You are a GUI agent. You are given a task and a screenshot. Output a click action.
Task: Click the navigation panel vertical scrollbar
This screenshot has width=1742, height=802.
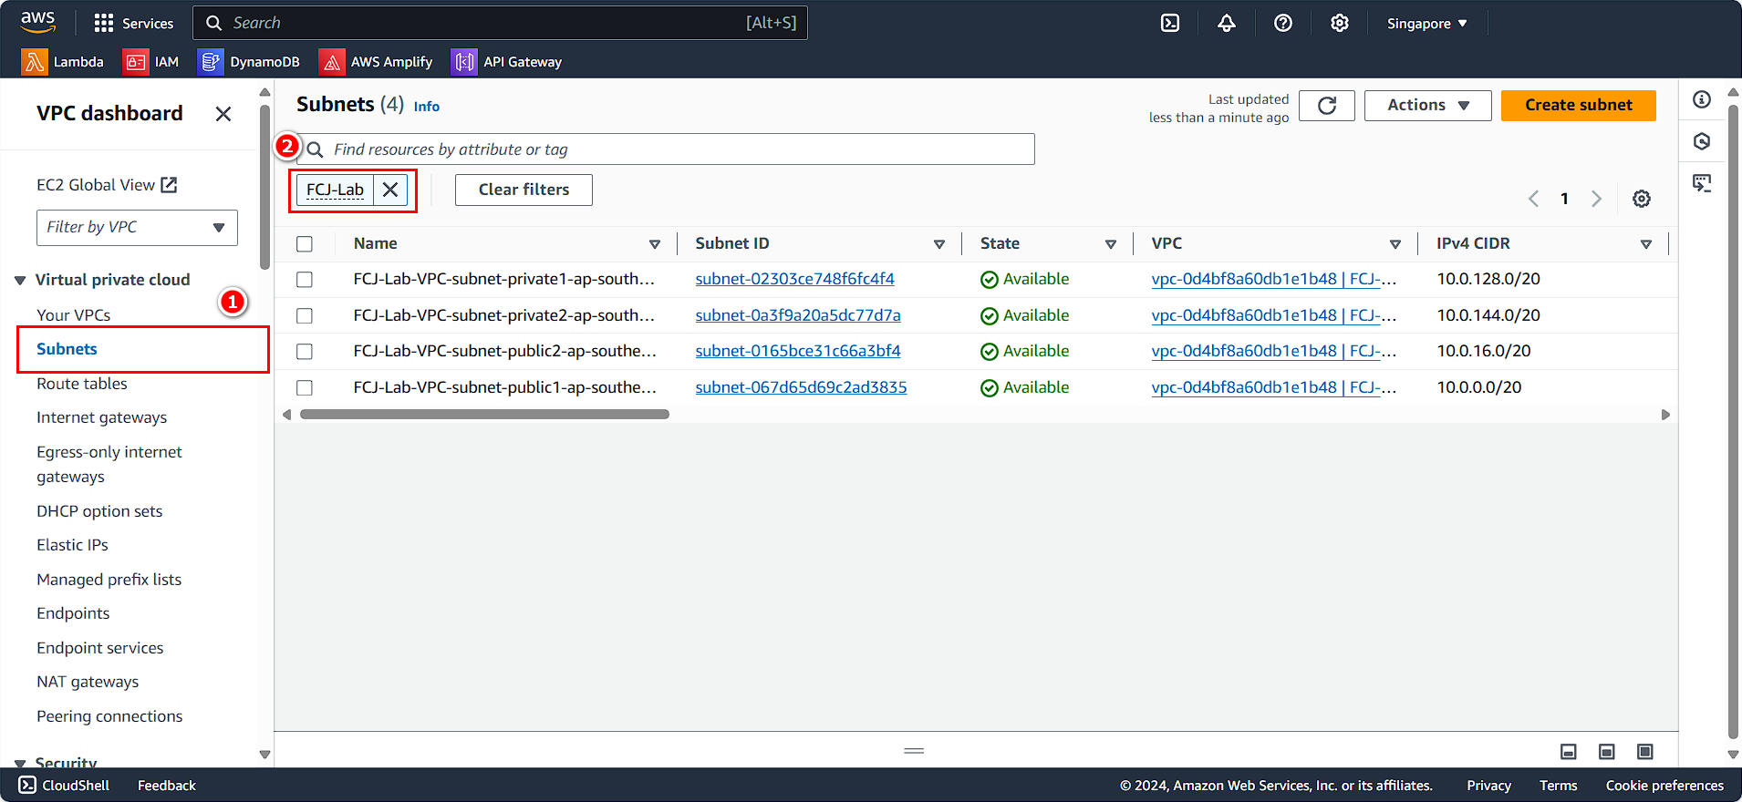click(x=264, y=187)
